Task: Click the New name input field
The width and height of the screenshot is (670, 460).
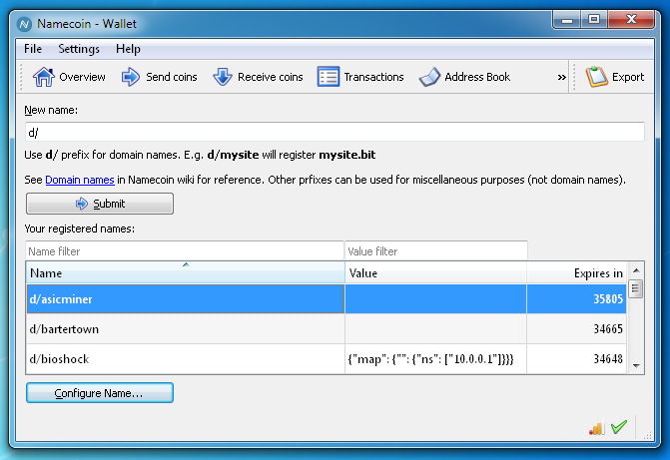Action: 335,132
